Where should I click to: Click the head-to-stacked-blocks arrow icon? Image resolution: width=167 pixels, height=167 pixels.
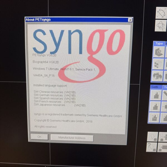(163, 137)
